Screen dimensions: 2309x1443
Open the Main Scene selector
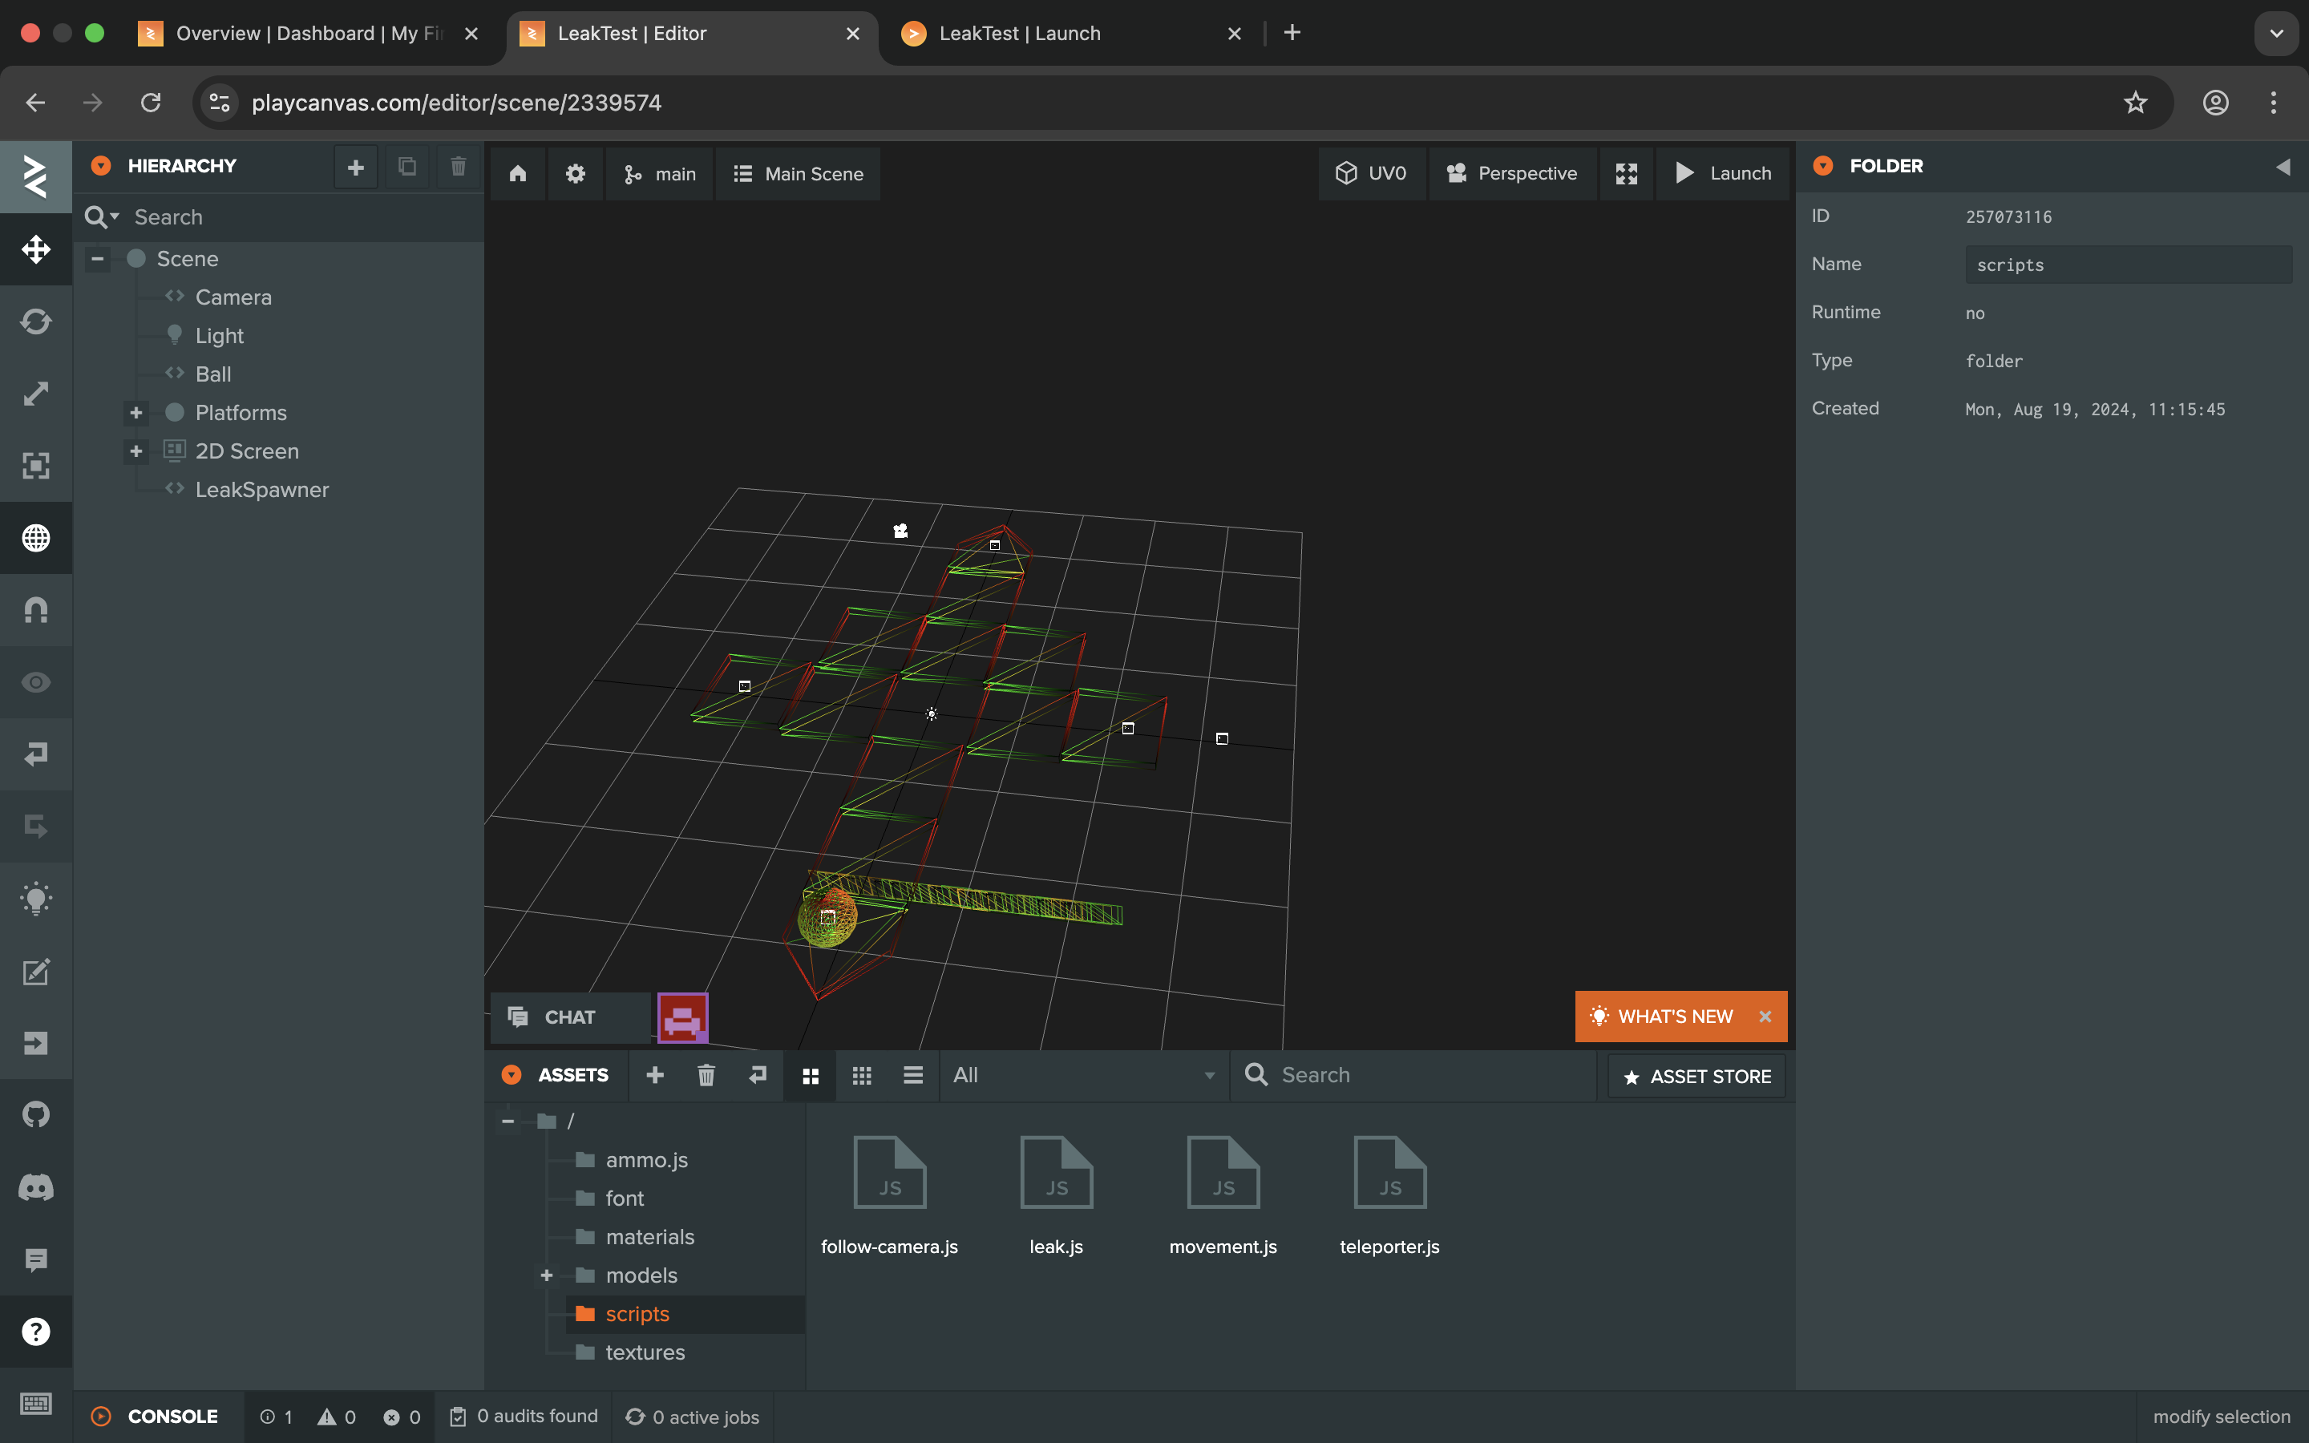pos(798,174)
